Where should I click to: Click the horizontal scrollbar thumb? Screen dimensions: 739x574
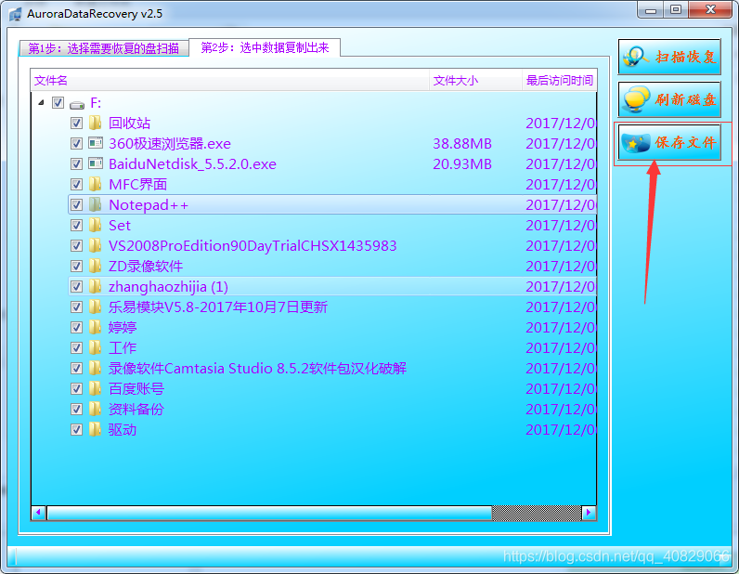click(x=269, y=512)
